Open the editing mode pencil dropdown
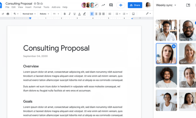196x118 pixels. (148, 13)
